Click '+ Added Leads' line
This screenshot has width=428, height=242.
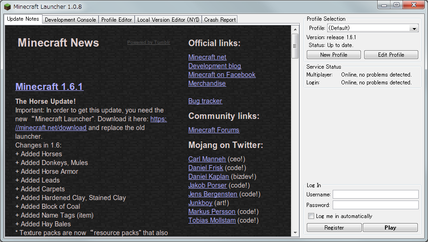[37, 180]
